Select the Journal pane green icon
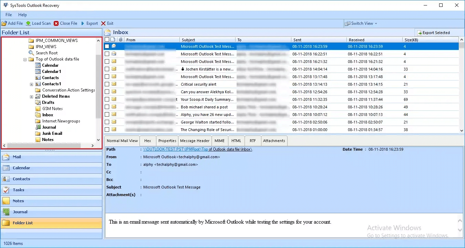Image resolution: width=465 pixels, height=248 pixels. coord(6,212)
